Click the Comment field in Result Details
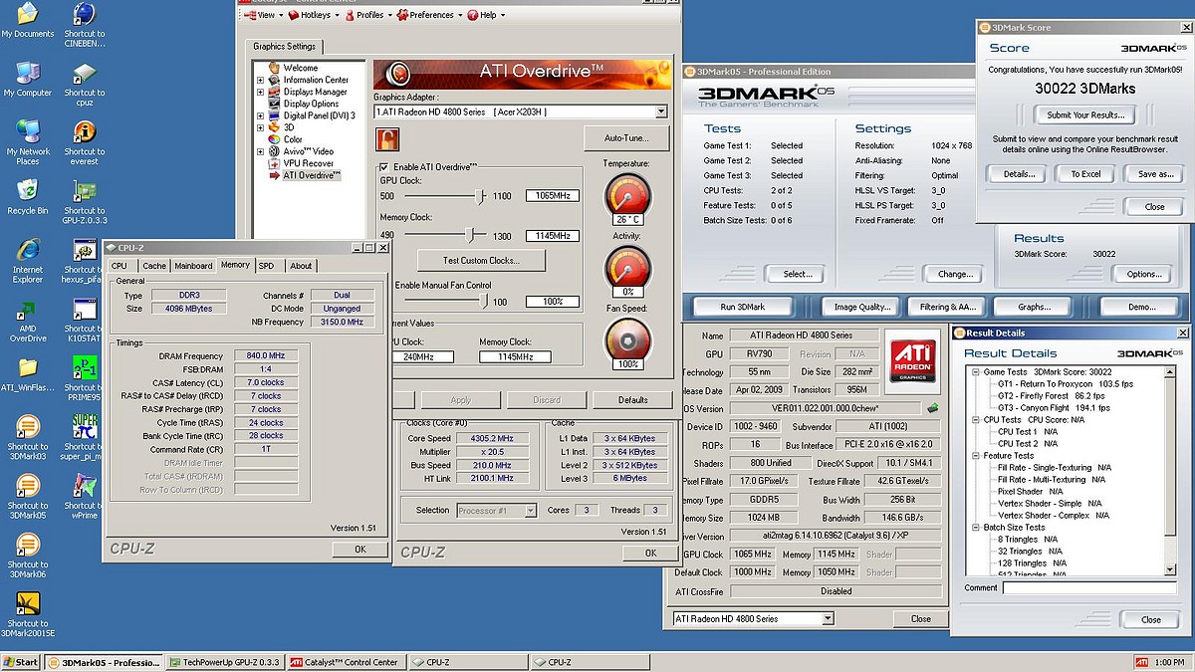 click(1088, 588)
